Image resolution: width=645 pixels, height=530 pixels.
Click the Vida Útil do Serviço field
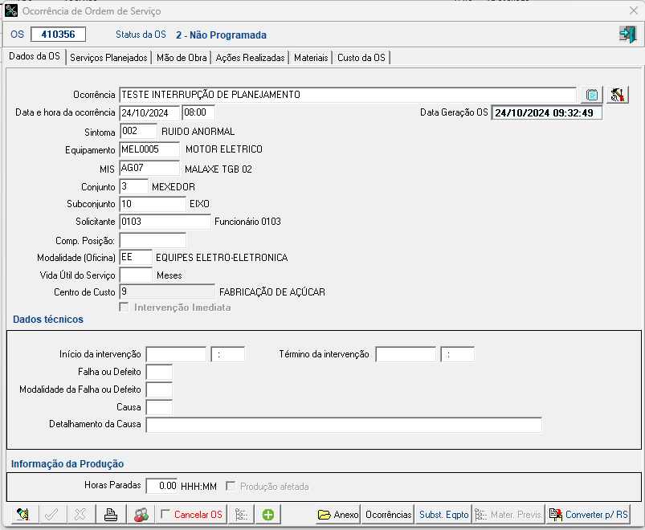[136, 275]
